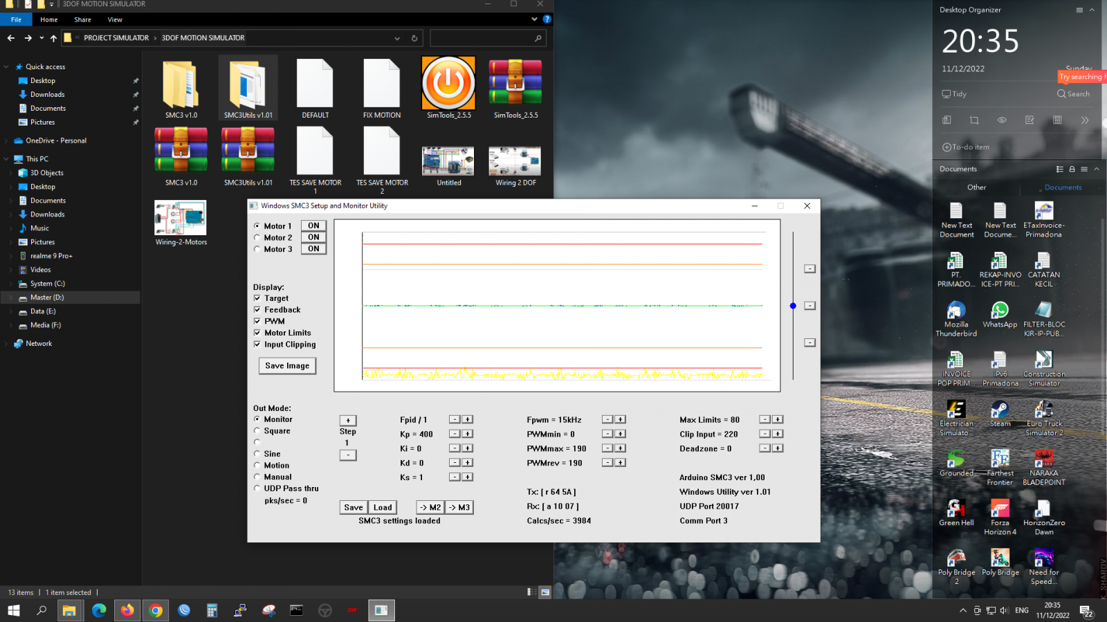The width and height of the screenshot is (1107, 622).
Task: Open the View ribbon tab
Action: coord(115,19)
